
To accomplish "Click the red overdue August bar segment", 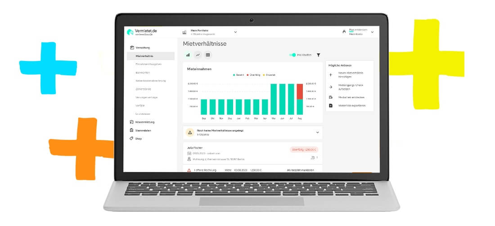I will [300, 91].
